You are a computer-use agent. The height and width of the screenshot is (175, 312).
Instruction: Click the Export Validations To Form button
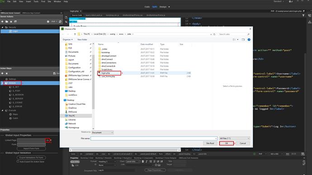coord(31,157)
